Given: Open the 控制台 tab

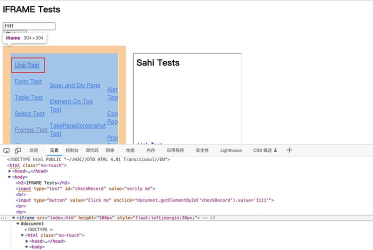Looking at the screenshot, I should point(72,150).
